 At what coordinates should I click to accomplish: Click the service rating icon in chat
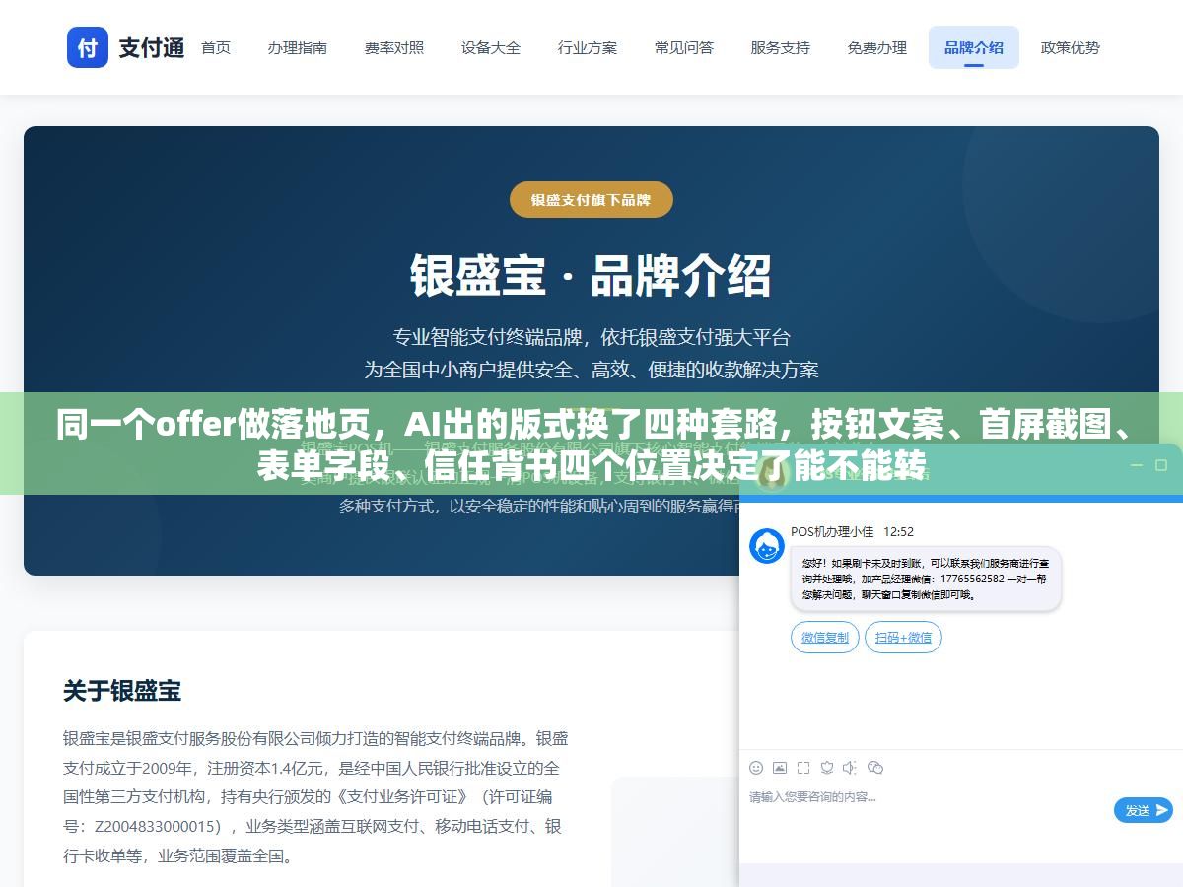(827, 767)
